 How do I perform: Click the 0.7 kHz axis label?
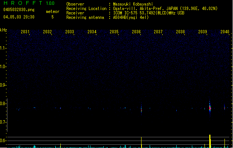click(3, 122)
